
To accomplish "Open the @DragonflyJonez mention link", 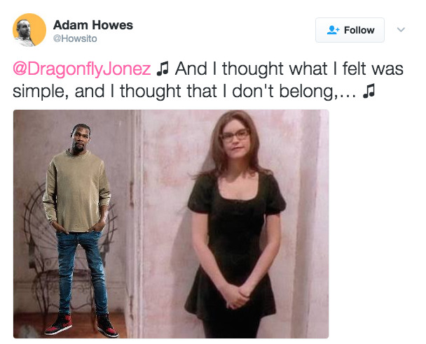I will click(82, 69).
